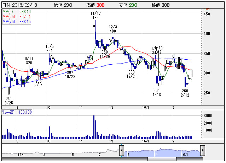The image size is (226, 163).
Task: Click the 出来高 138,100 volume label
Action: click(17, 112)
